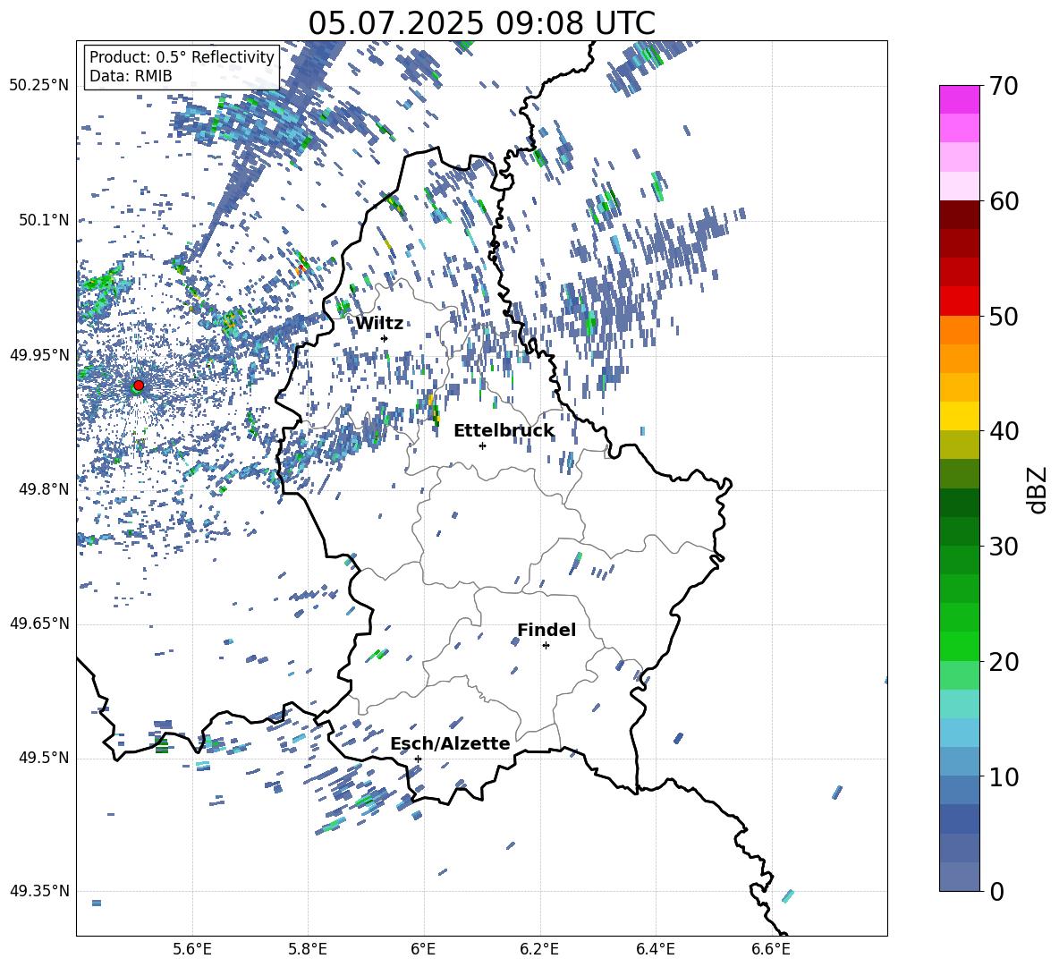Screen dimensions: 1059x967
Task: Click the yellow 40 dBZ colorbar segment
Action: 959,416
